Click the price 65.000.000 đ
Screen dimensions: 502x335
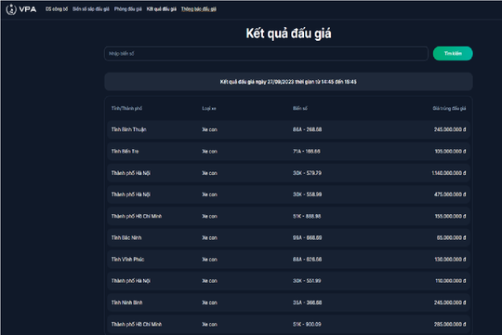[452, 238]
